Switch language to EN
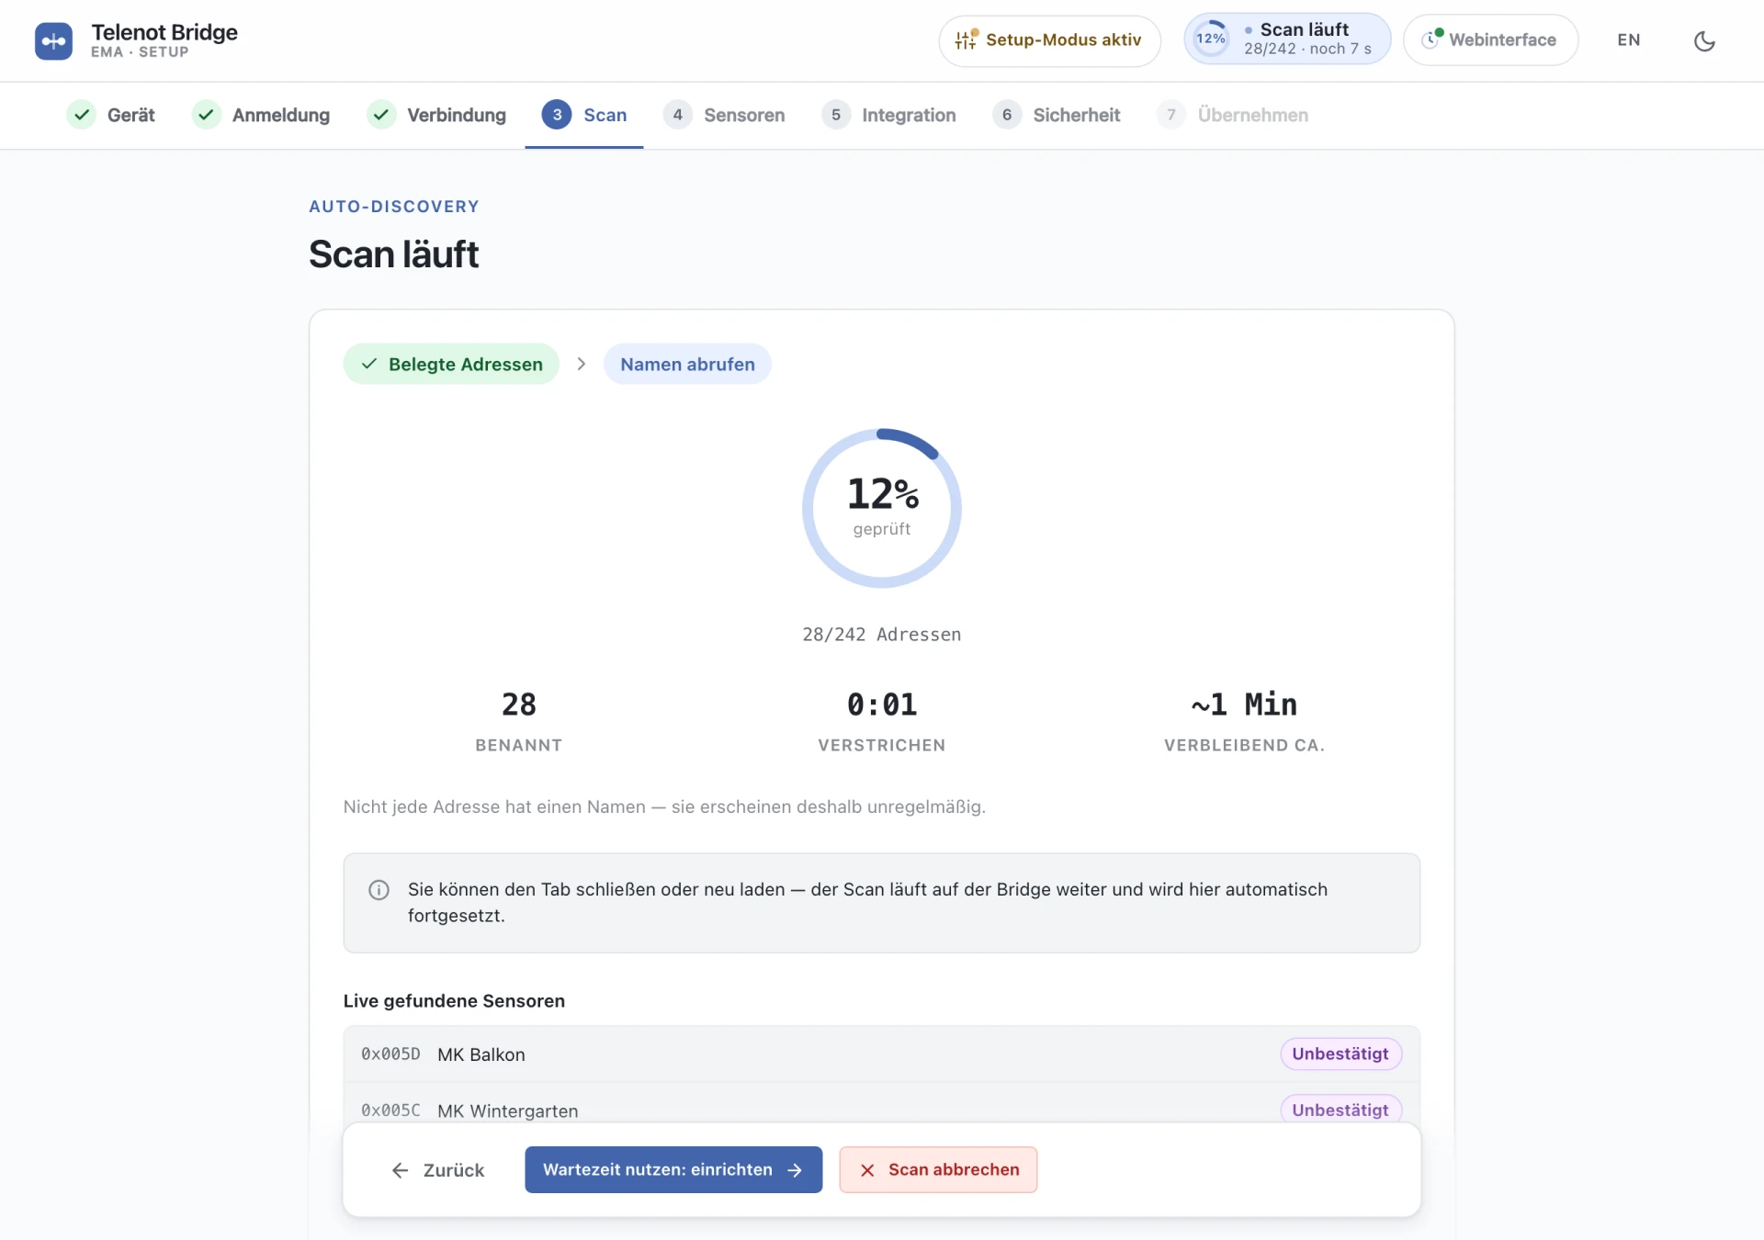 (1629, 40)
